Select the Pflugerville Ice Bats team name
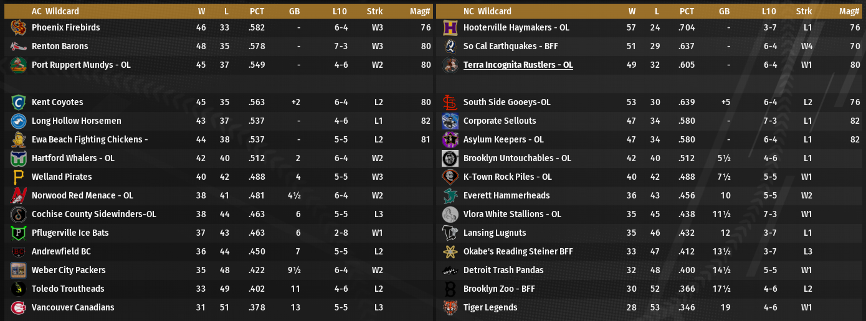 coord(70,233)
